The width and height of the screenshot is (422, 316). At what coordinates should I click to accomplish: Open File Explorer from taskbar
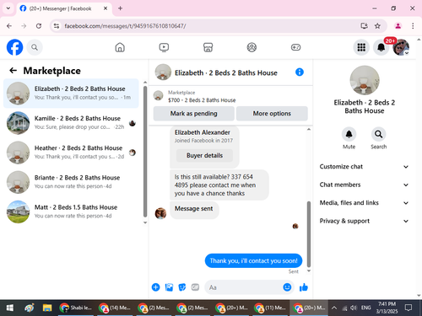click(47, 308)
